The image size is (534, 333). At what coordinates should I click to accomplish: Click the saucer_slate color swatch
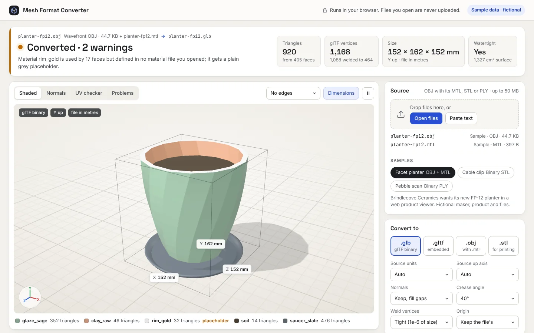coord(285,321)
